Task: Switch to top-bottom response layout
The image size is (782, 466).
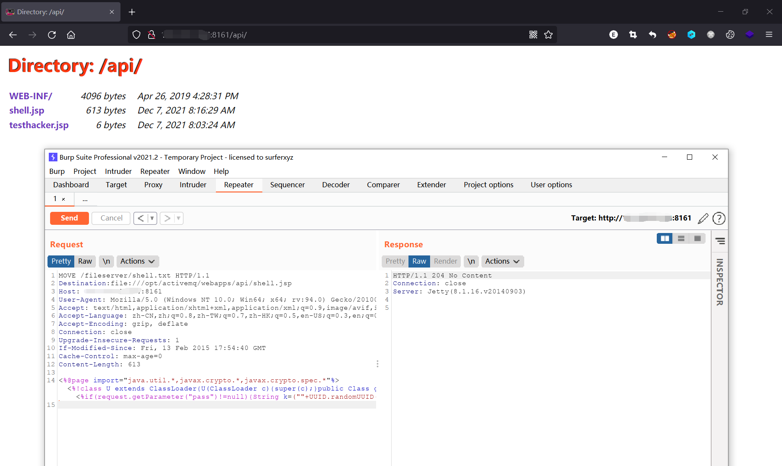Action: click(x=681, y=239)
